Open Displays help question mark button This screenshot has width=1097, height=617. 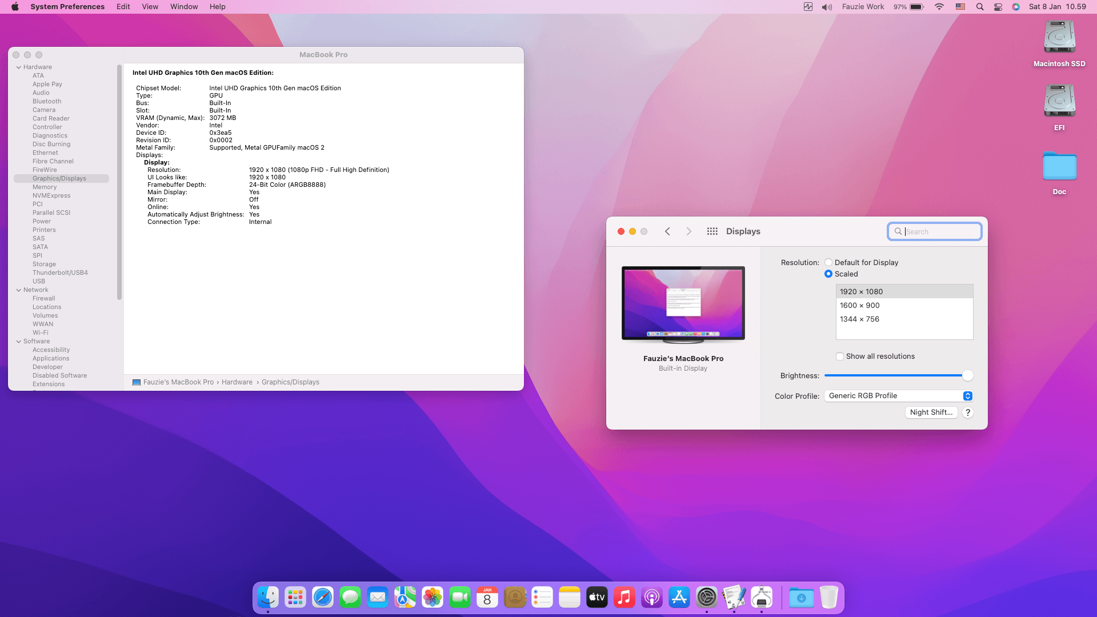[968, 412]
